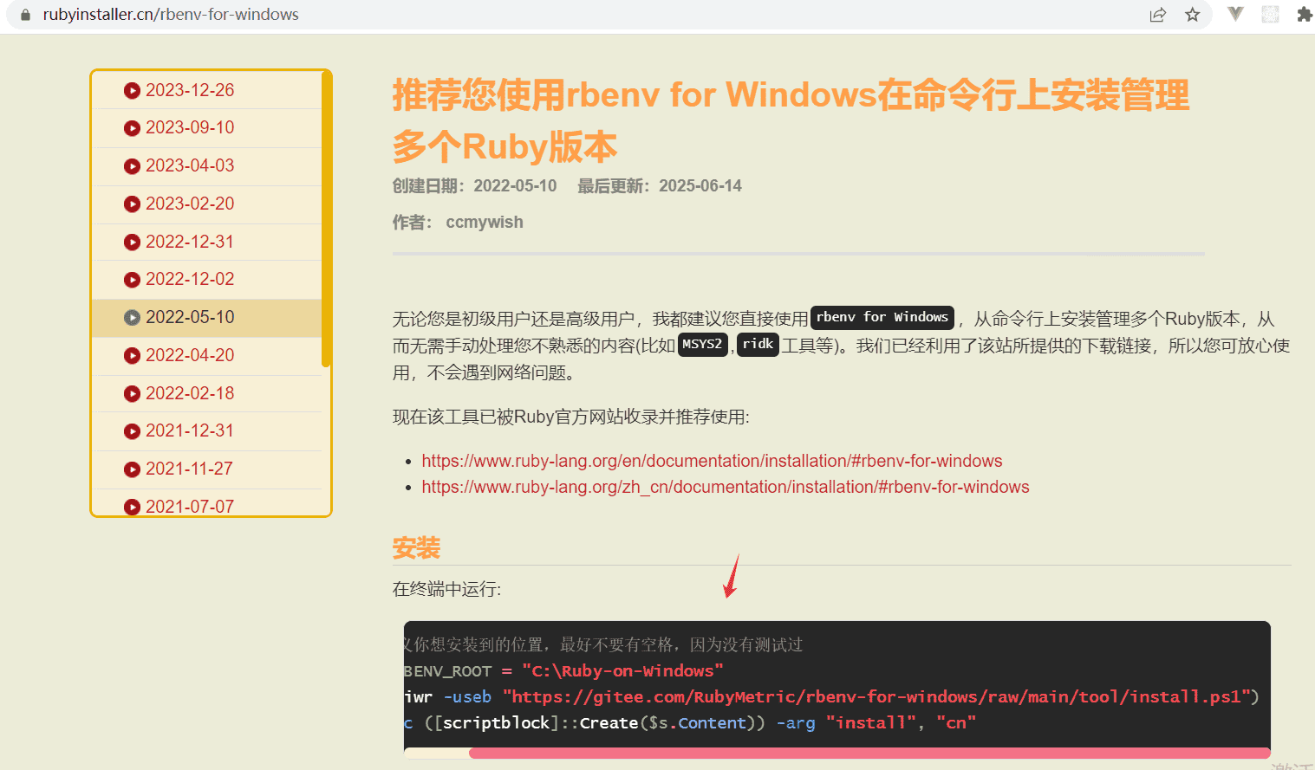The height and width of the screenshot is (770, 1315).
Task: Open the 2023-02-20 article link
Action: (190, 204)
